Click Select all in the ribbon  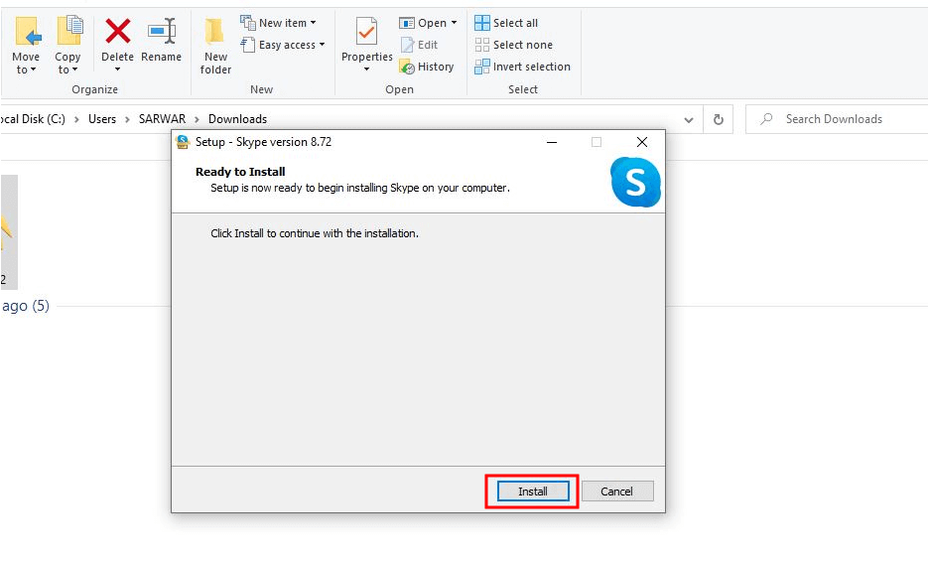(506, 23)
